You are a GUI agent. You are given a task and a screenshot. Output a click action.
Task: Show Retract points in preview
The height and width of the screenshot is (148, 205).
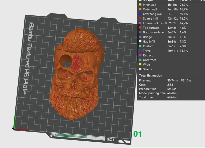click(140, 55)
